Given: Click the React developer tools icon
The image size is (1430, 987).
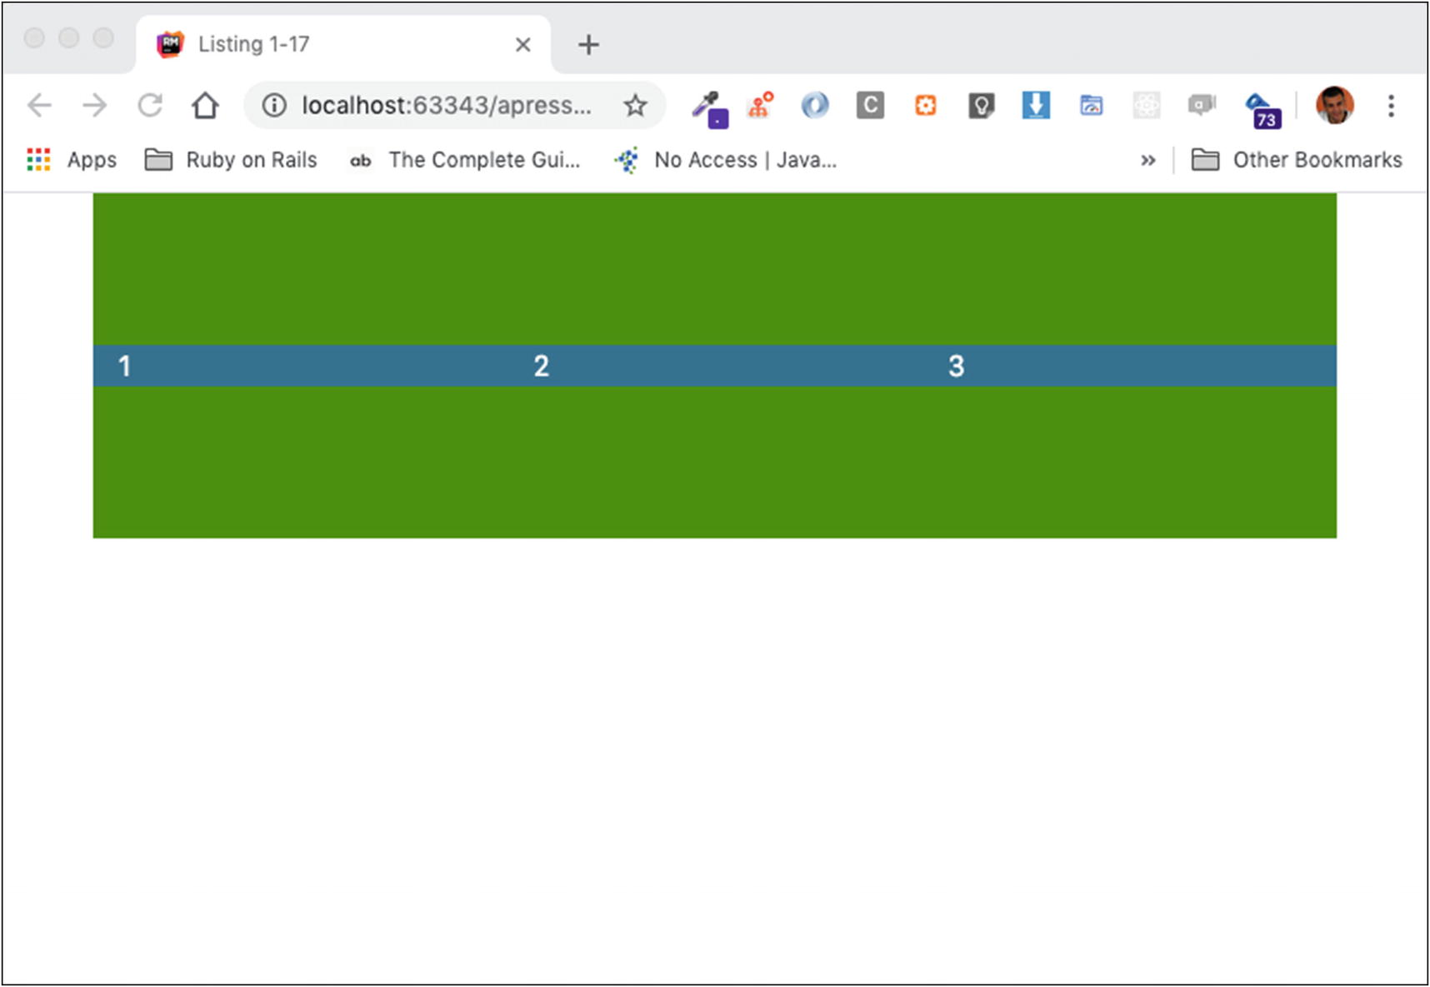Looking at the screenshot, I should [x=1147, y=106].
